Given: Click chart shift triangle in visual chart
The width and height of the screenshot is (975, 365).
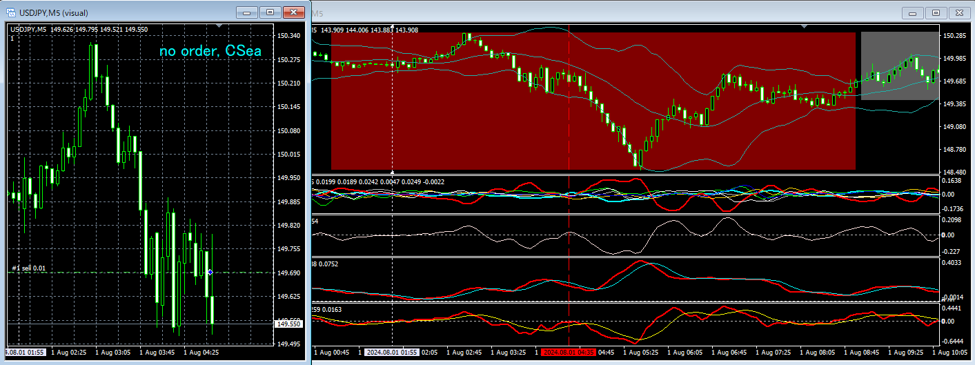Looking at the screenshot, I should point(219,26).
